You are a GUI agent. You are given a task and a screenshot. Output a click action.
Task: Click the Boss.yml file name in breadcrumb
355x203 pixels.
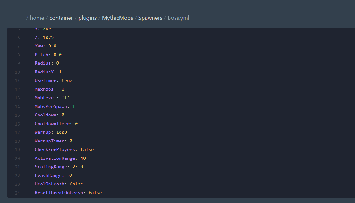178,18
